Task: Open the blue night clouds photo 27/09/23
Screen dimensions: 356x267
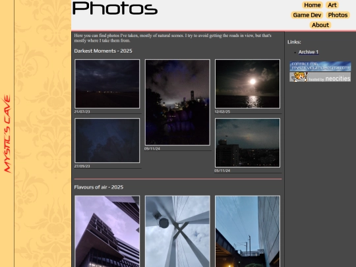Action: click(107, 140)
